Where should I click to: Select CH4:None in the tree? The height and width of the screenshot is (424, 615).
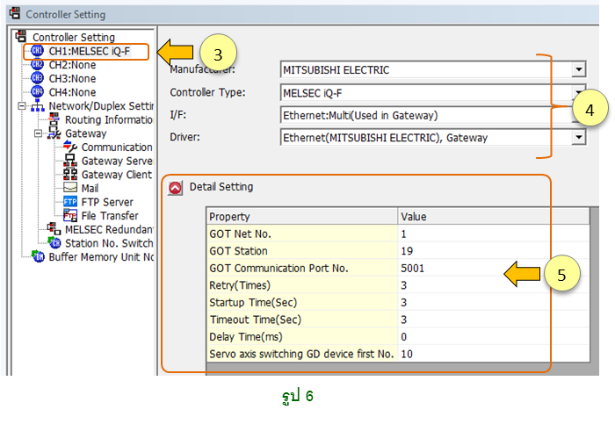[72, 92]
